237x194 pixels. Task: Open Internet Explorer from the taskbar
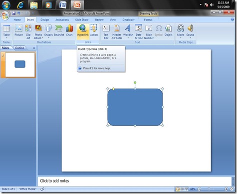tap(20, 5)
